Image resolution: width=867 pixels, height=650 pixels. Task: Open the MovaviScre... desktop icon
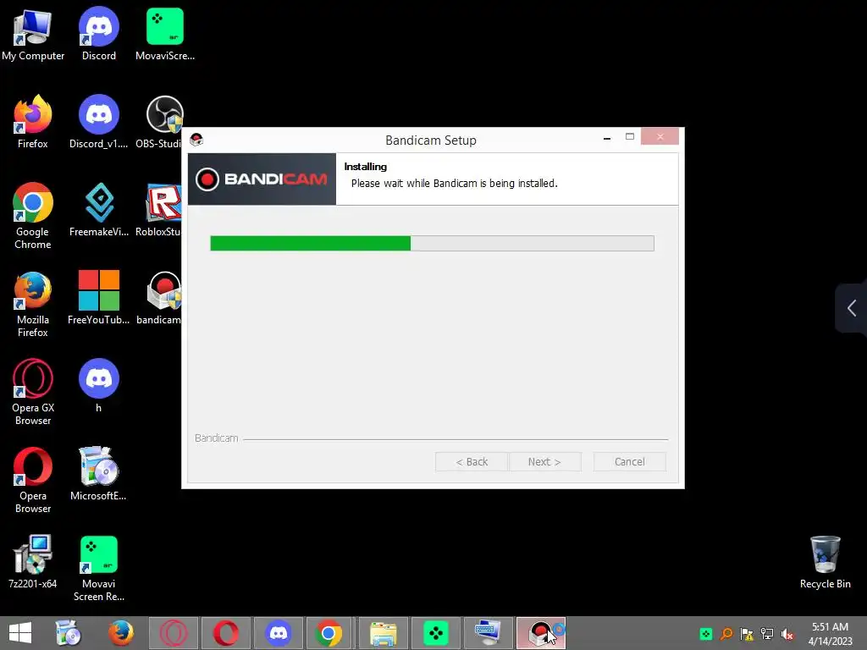(165, 33)
